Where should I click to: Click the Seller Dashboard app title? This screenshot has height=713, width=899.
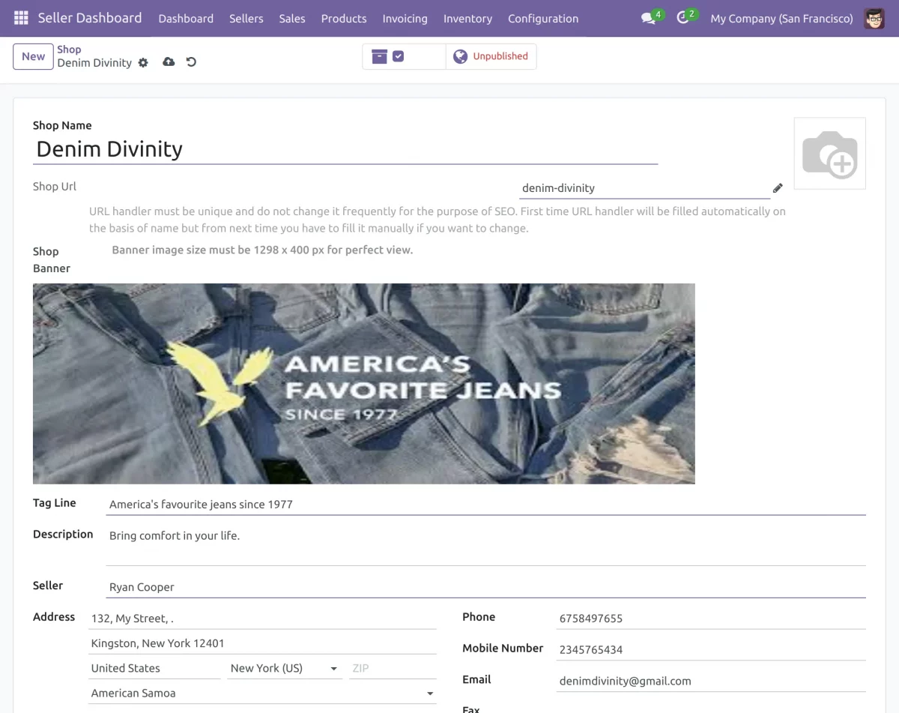pyautogui.click(x=90, y=18)
